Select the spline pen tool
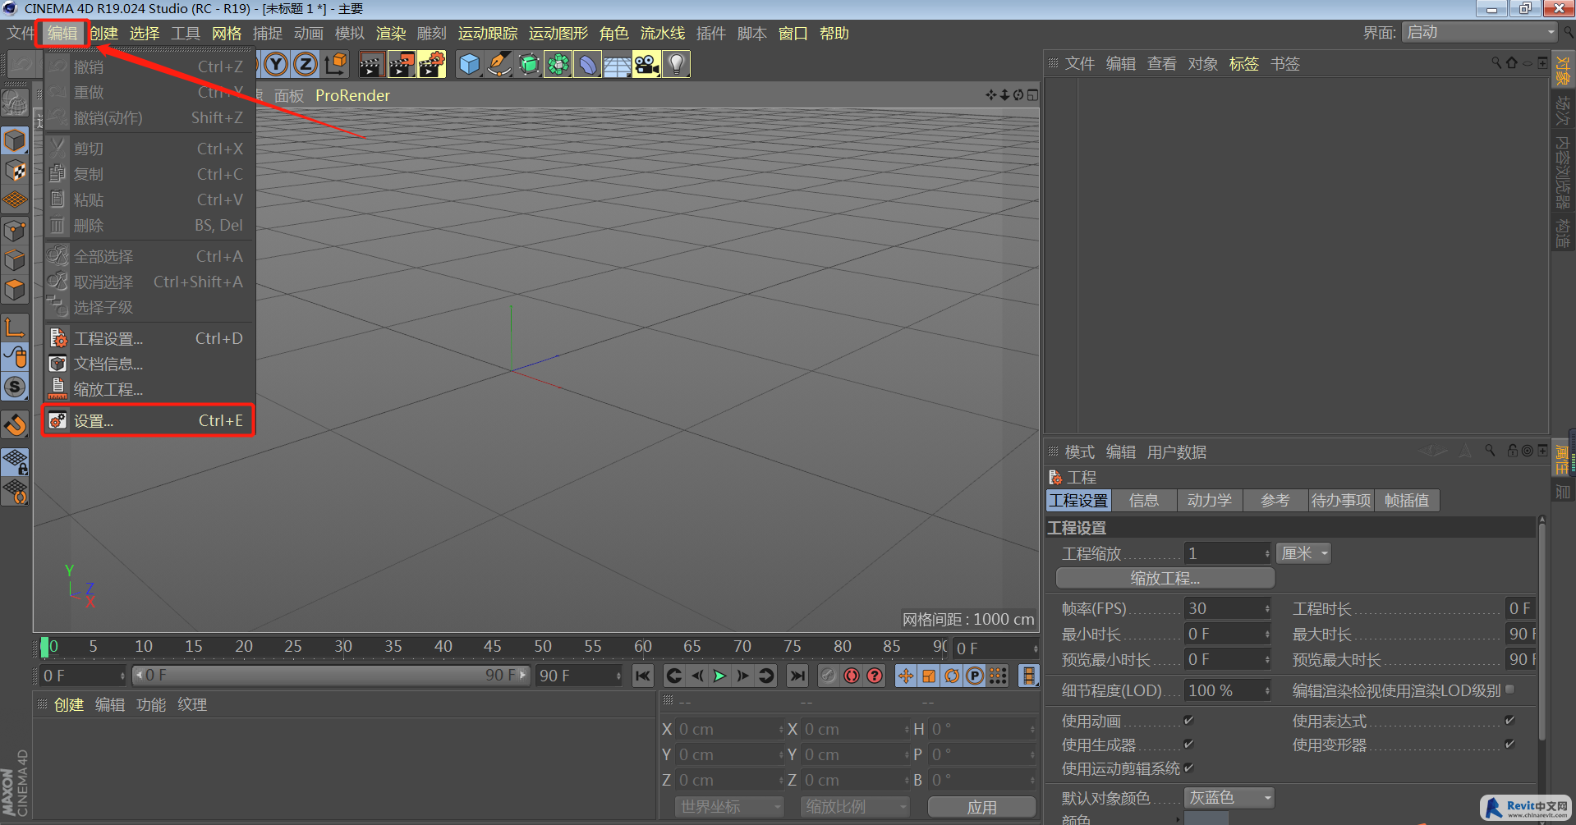Screen dimensions: 1576x825 point(499,64)
